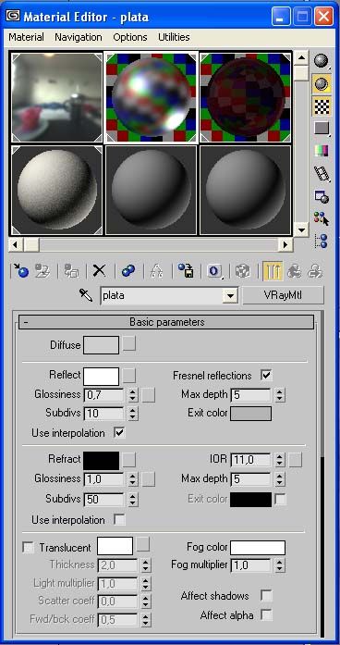Click Show Map in Viewport cube icon
Viewport: 340px width, 645px height.
pos(243,271)
